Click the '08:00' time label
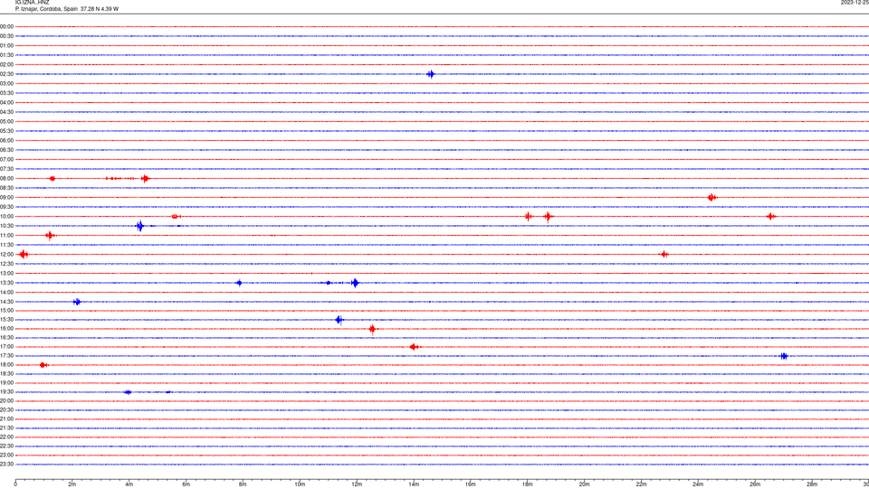This screenshot has height=488, width=869. click(x=6, y=179)
